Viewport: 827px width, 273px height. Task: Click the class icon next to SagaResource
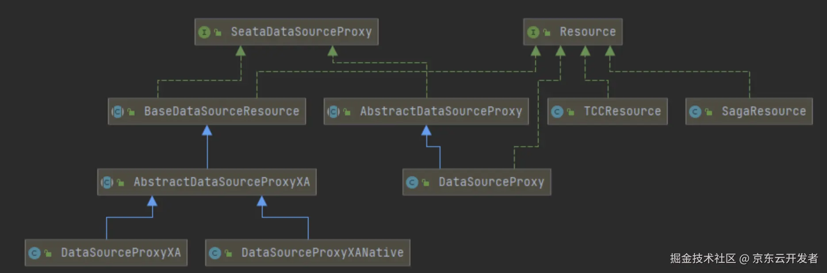(695, 112)
